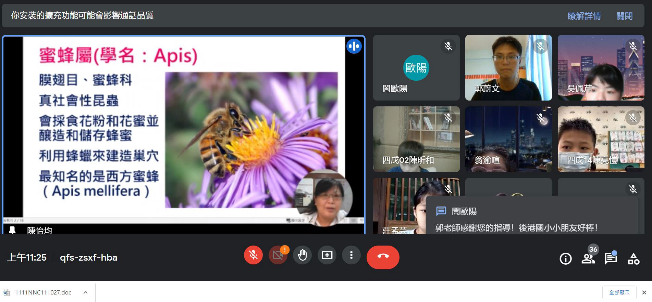Click 全部顯示 to show all downloads
The width and height of the screenshot is (652, 302).
pyautogui.click(x=619, y=292)
